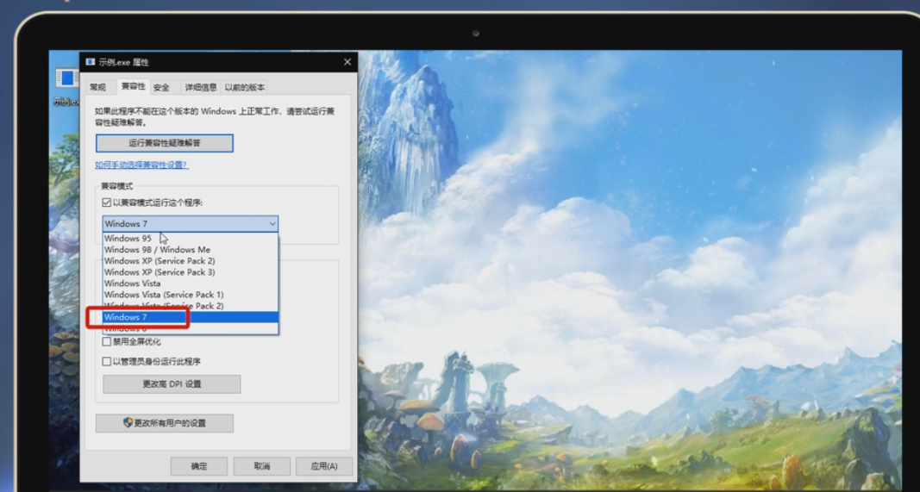
Task: Enable the 禁用全屏优化 checkbox
Action: 107,342
